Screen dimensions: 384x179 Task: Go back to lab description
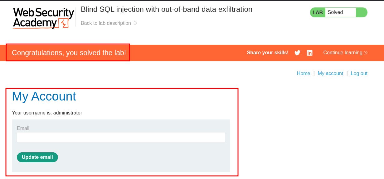pyautogui.click(x=106, y=23)
